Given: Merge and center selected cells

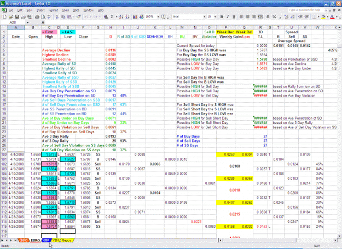Looking at the screenshot, I should (x=260, y=17).
